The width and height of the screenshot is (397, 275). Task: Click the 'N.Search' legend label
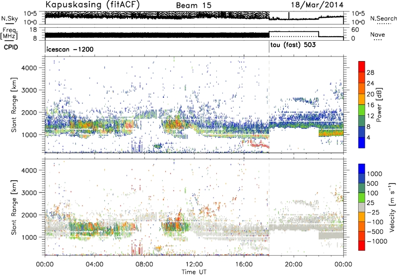[383, 18]
